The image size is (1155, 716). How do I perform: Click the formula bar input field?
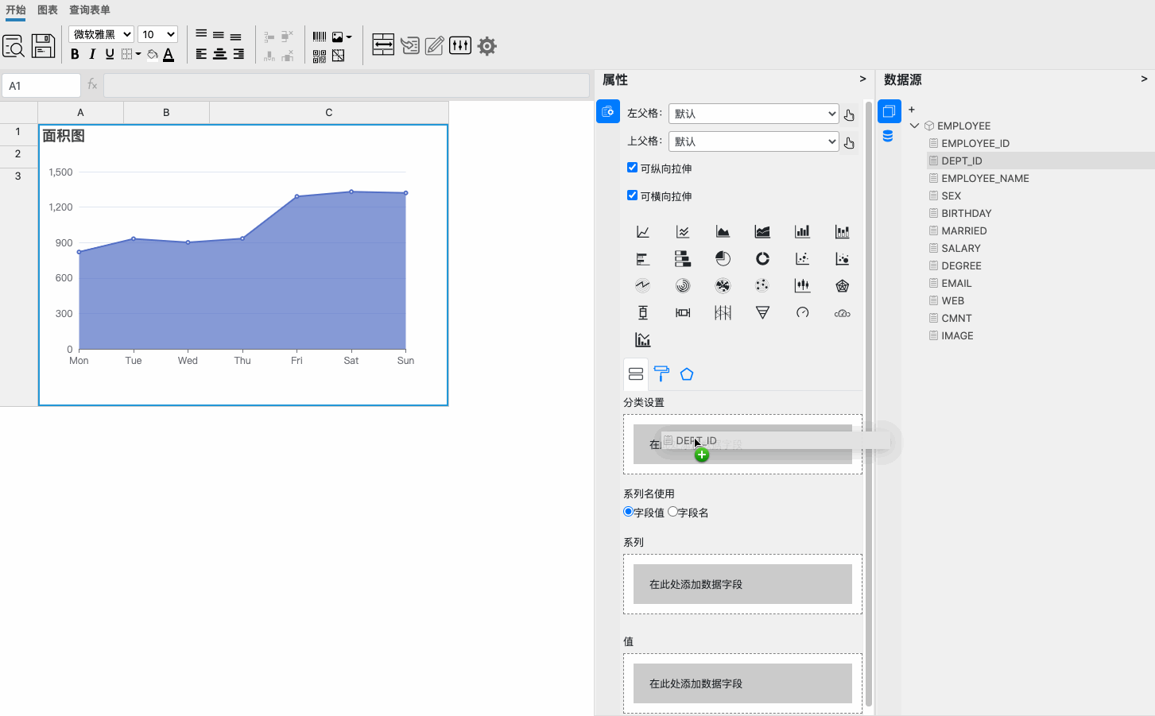coord(347,85)
